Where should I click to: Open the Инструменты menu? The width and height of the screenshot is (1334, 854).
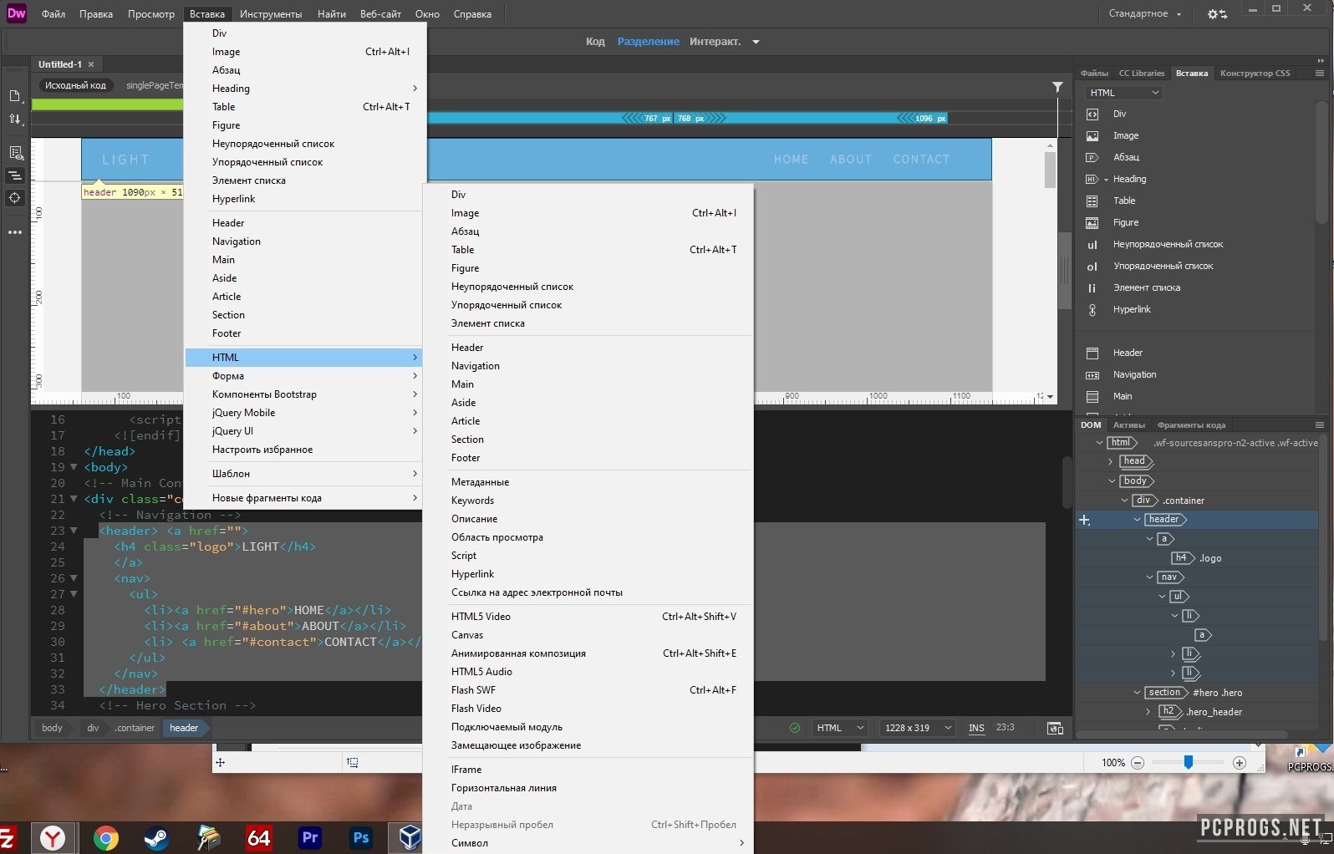pos(271,14)
